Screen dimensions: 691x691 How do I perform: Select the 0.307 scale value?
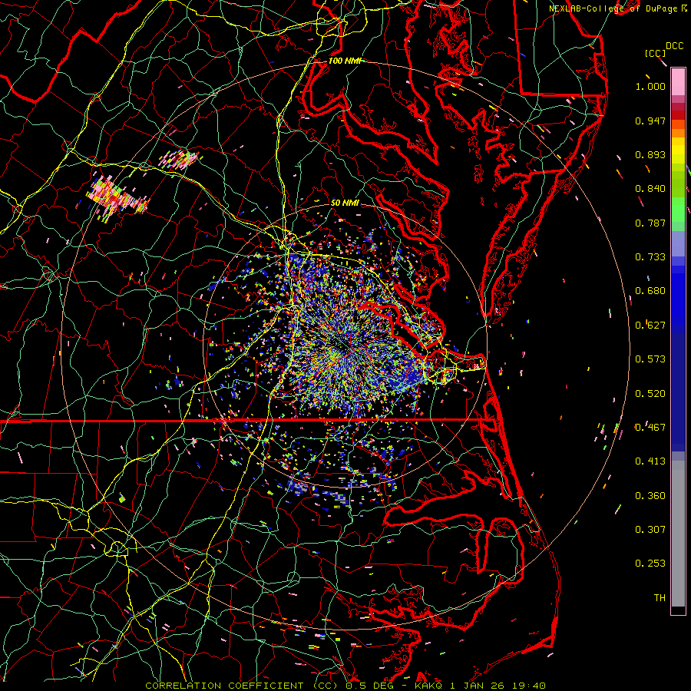(x=650, y=530)
